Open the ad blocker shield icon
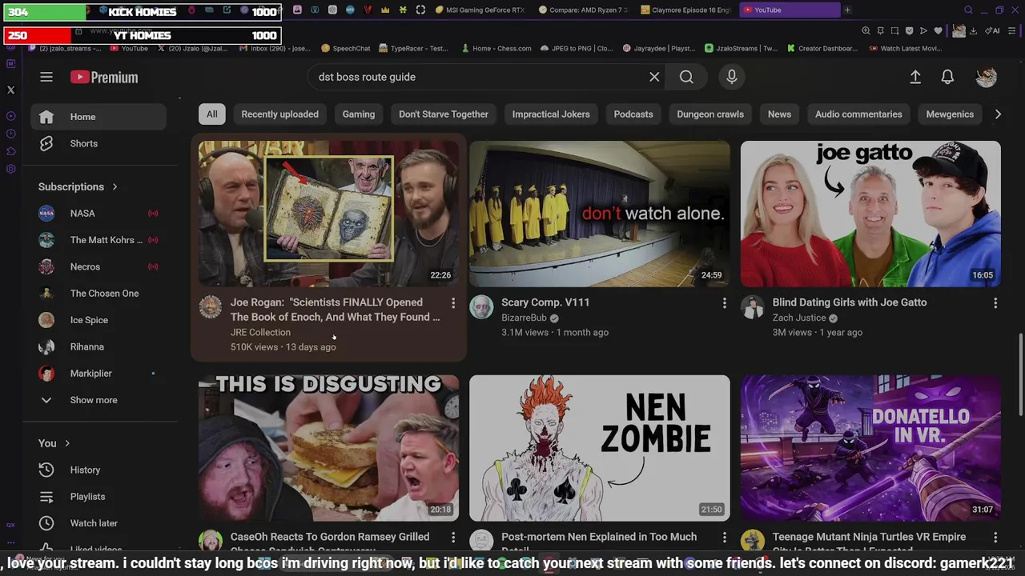Image resolution: width=1025 pixels, height=576 pixels. [909, 30]
